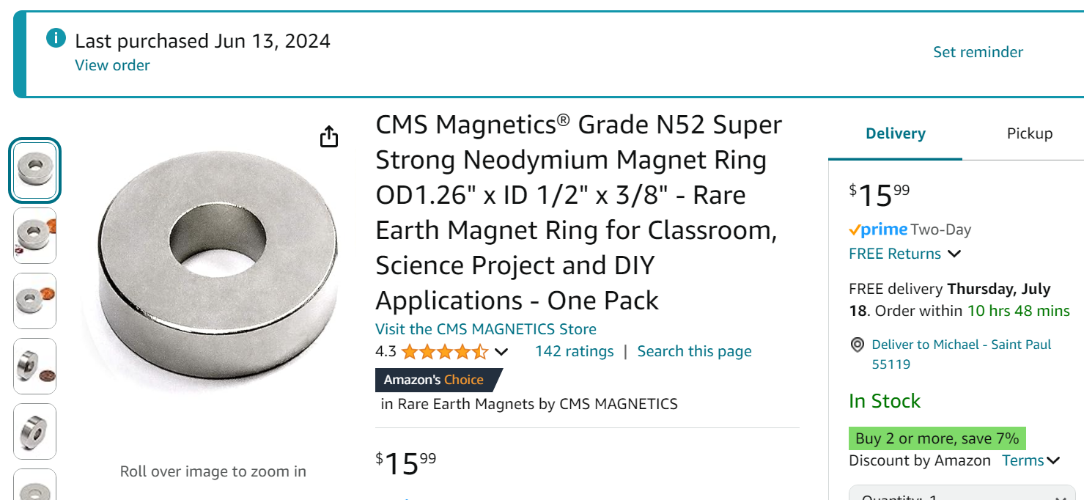
Task: Visit the CMS MAGNETICS Store link
Action: click(485, 329)
